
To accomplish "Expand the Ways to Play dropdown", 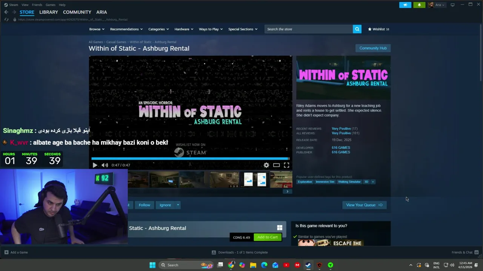I will pyautogui.click(x=211, y=29).
